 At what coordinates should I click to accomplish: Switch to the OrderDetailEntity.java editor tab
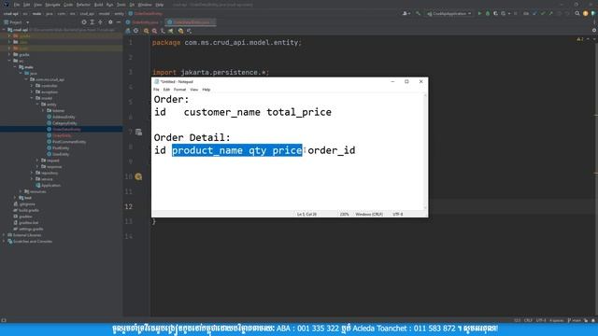pyautogui.click(x=191, y=22)
